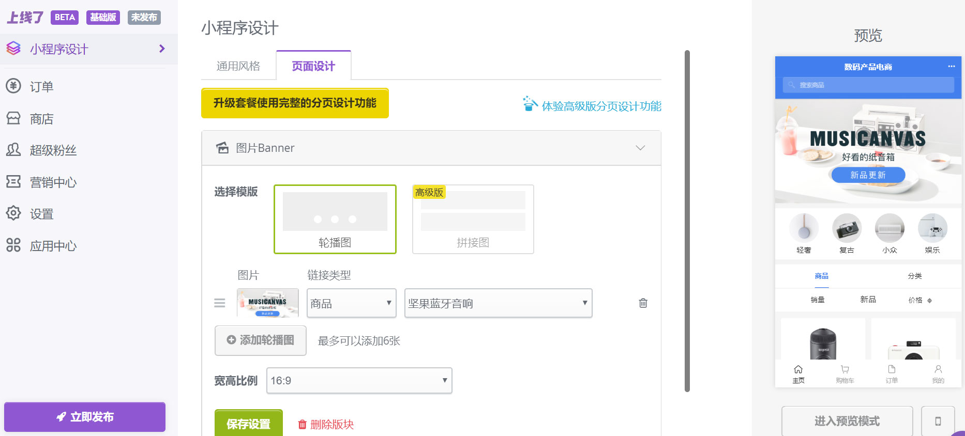Expand the 小程序设计 sidebar chevron
Image resolution: width=965 pixels, height=436 pixels.
pos(162,49)
